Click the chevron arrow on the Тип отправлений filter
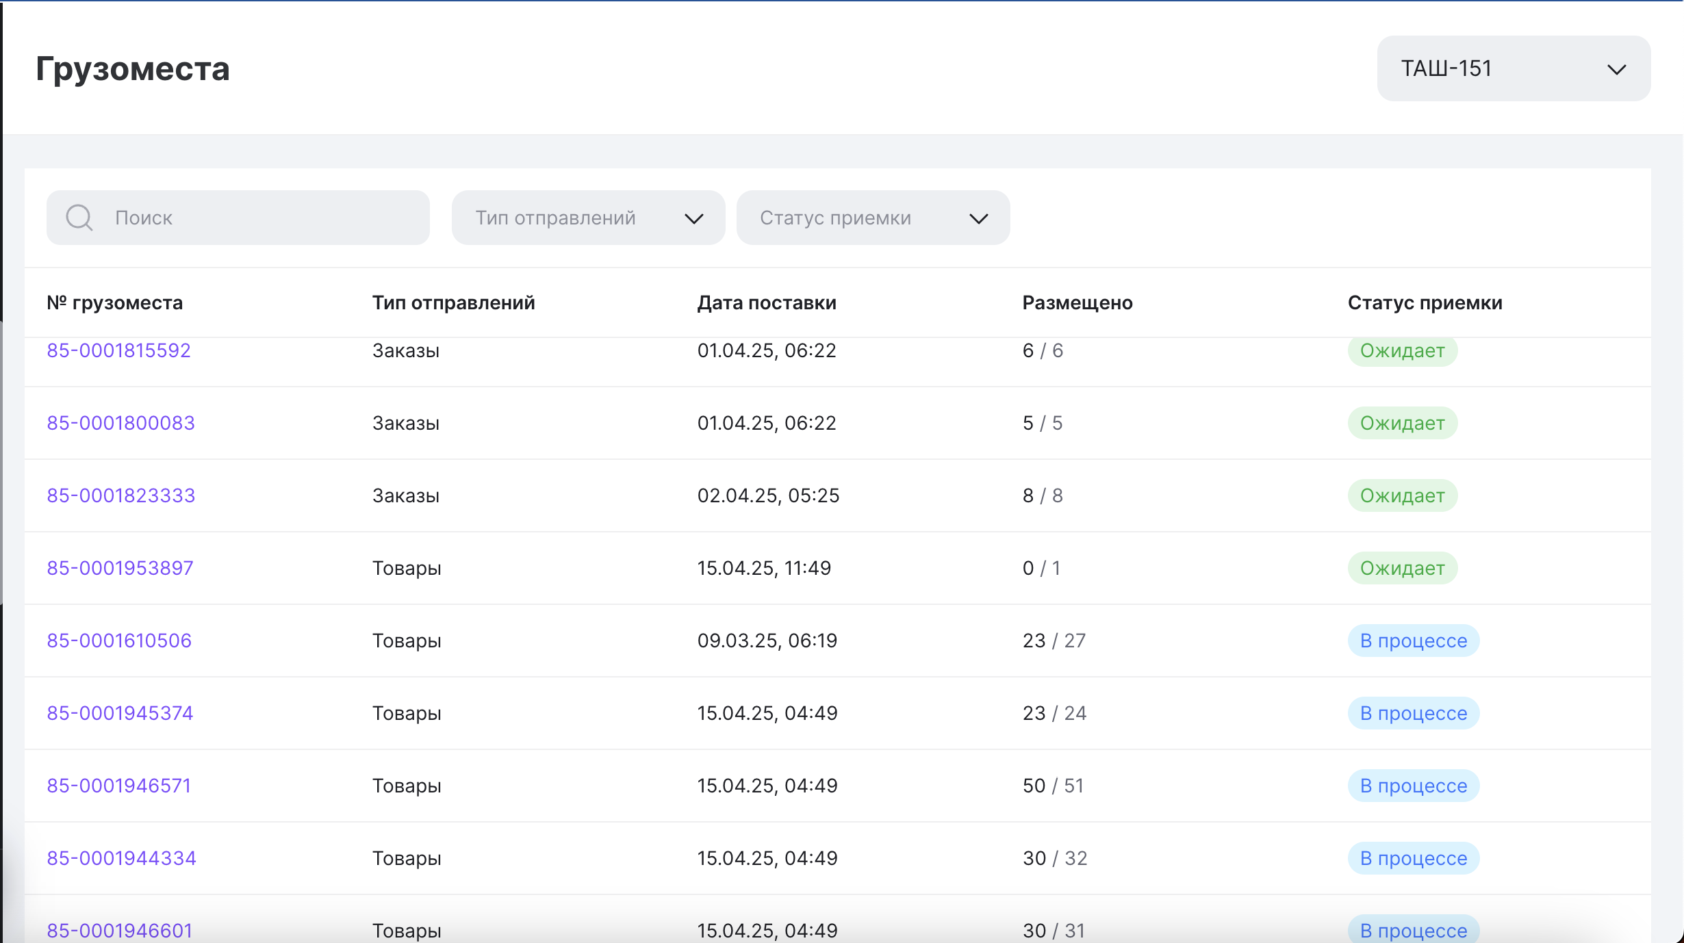The height and width of the screenshot is (943, 1684). [x=693, y=219]
